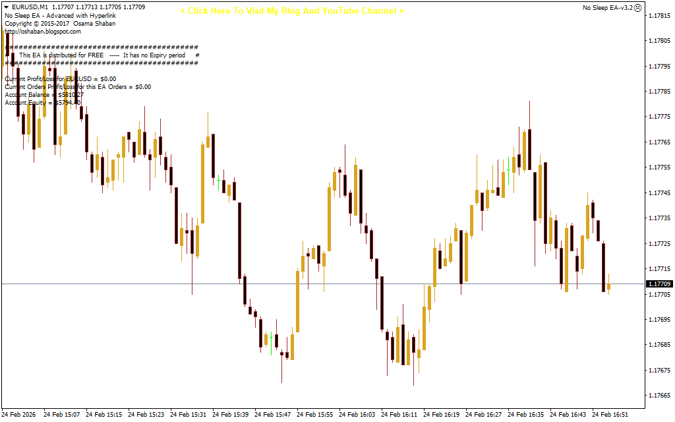
Task: Select the 24 Feb 15:07 time axis label
Action: (x=62, y=415)
